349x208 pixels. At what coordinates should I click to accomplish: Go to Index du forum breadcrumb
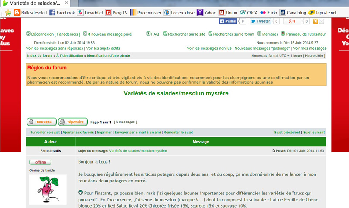tap(40, 56)
